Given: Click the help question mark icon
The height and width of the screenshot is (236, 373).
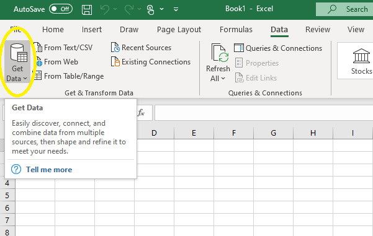Looking at the screenshot, I should 16,169.
